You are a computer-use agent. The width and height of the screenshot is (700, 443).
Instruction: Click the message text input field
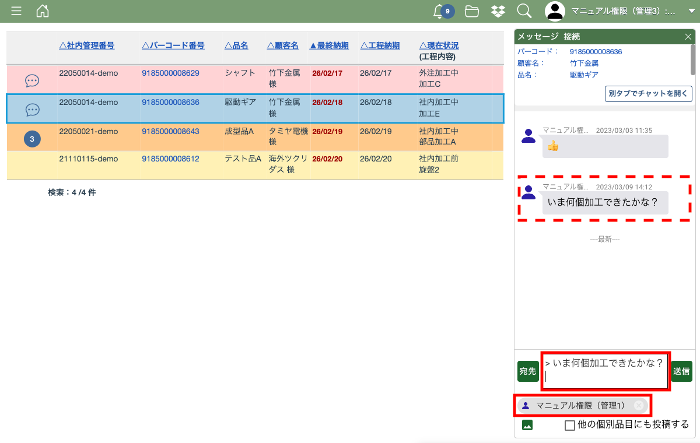605,371
